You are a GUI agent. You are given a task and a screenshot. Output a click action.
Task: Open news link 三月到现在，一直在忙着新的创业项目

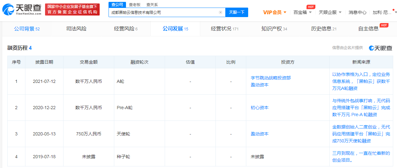coord(361,157)
